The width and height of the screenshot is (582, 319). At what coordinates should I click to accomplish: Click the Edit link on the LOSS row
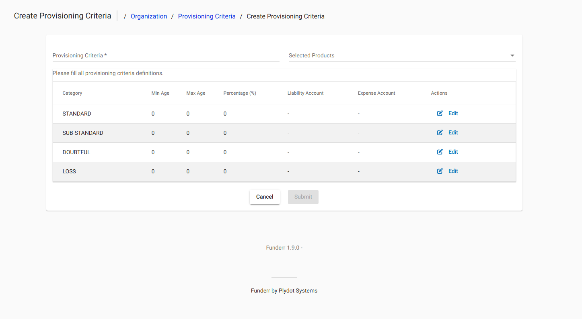click(x=453, y=171)
